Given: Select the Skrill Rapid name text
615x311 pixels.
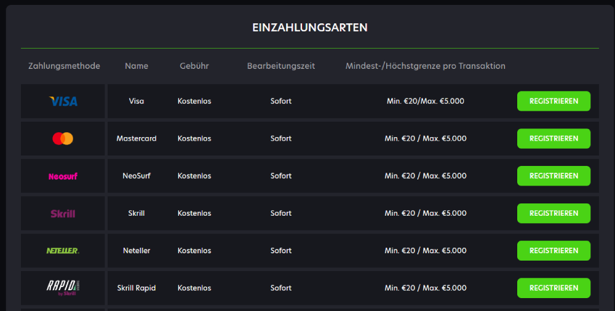Looking at the screenshot, I should click(x=137, y=288).
